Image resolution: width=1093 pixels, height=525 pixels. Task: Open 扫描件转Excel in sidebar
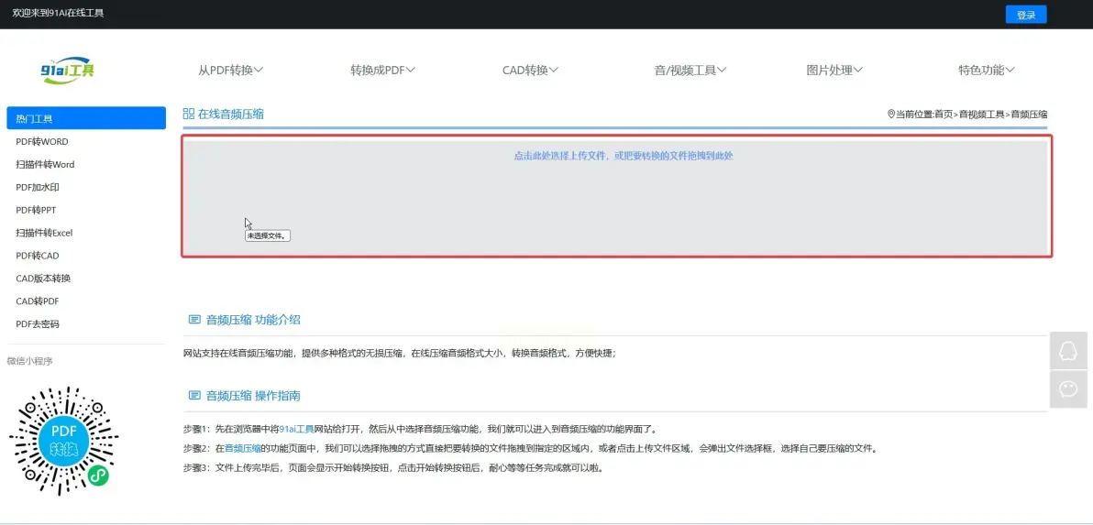point(44,233)
